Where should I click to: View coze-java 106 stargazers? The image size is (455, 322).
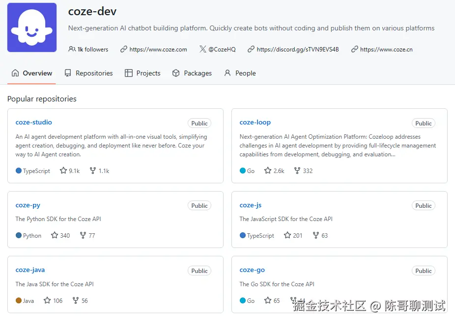pos(53,300)
